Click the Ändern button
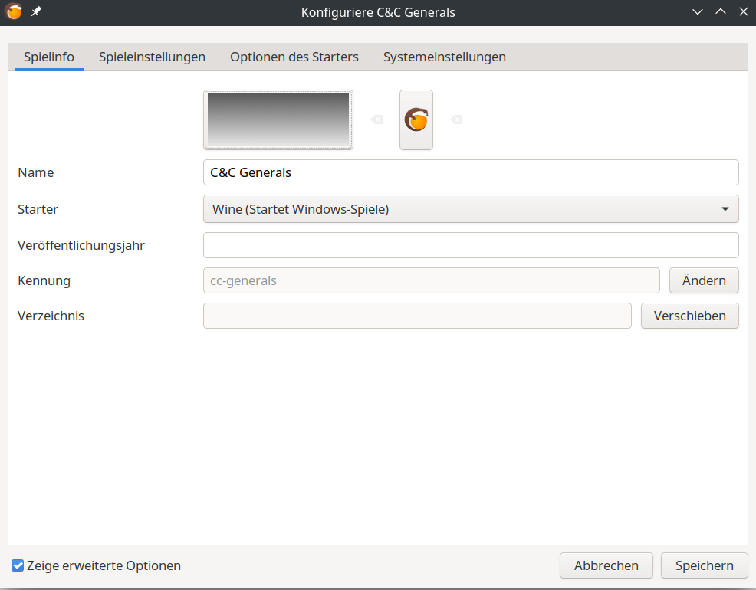 pos(704,280)
